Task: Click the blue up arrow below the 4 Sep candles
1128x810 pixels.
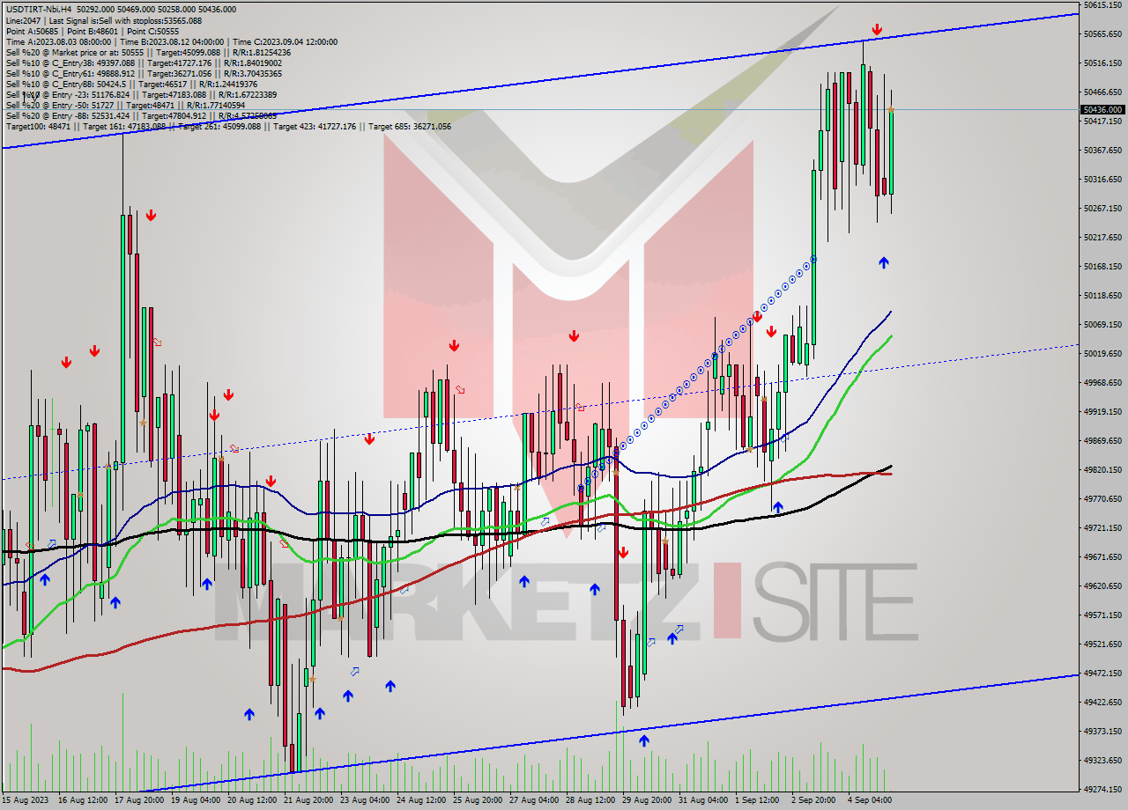Action: point(884,262)
